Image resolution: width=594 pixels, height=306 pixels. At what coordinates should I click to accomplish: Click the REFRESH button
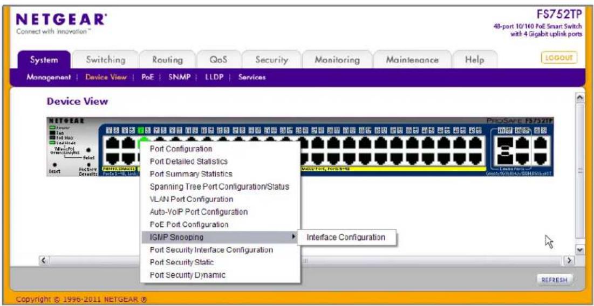555,280
